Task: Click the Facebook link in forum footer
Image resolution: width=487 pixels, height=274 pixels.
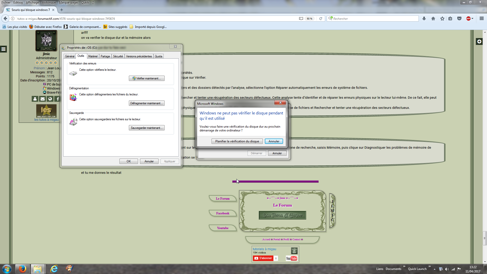Action: tap(222, 213)
